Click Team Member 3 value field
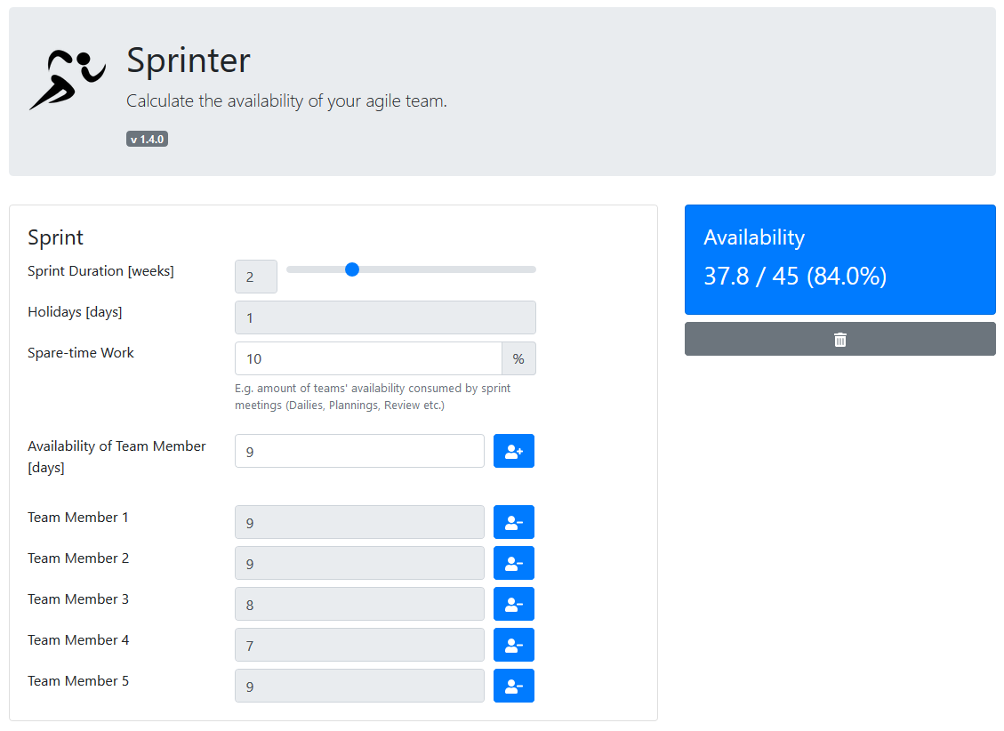The width and height of the screenshot is (1004, 731). click(x=359, y=604)
